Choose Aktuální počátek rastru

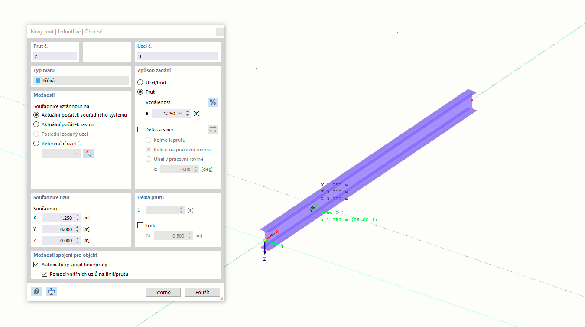(x=36, y=124)
